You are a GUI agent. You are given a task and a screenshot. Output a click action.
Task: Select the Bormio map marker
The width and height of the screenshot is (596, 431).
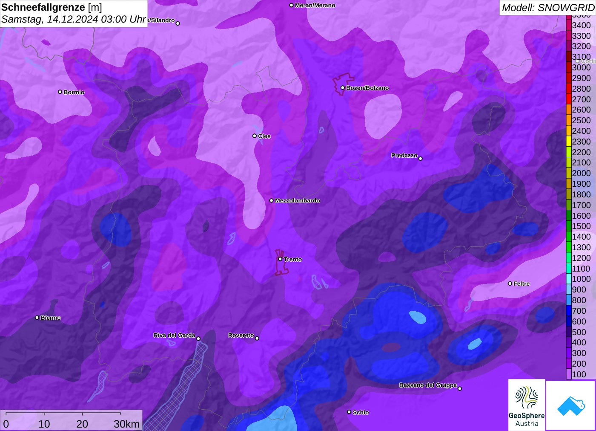pos(60,92)
